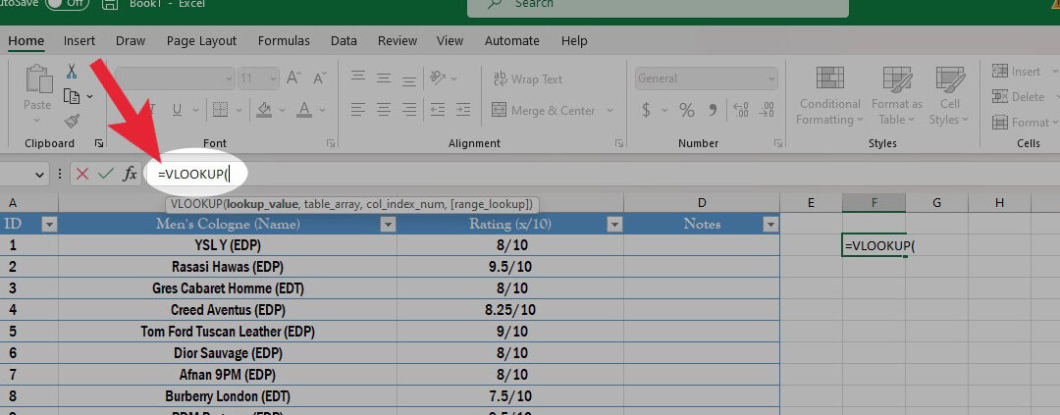The width and height of the screenshot is (1060, 415).
Task: Click the Middle Align icon
Action: click(384, 78)
